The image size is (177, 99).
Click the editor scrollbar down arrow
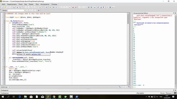tap(128, 84)
